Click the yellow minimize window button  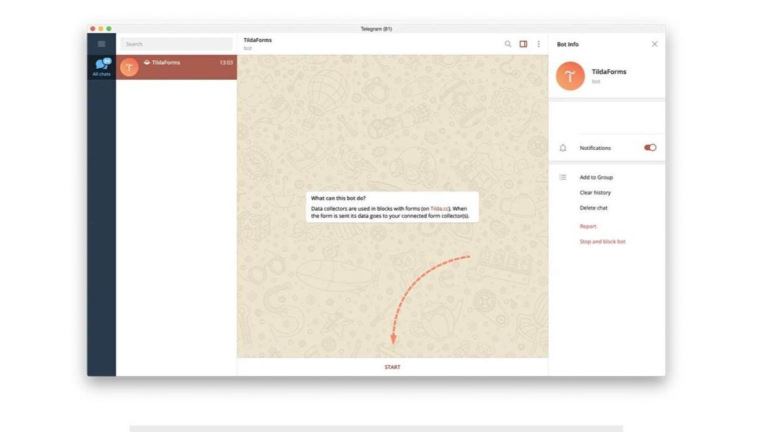[x=101, y=29]
